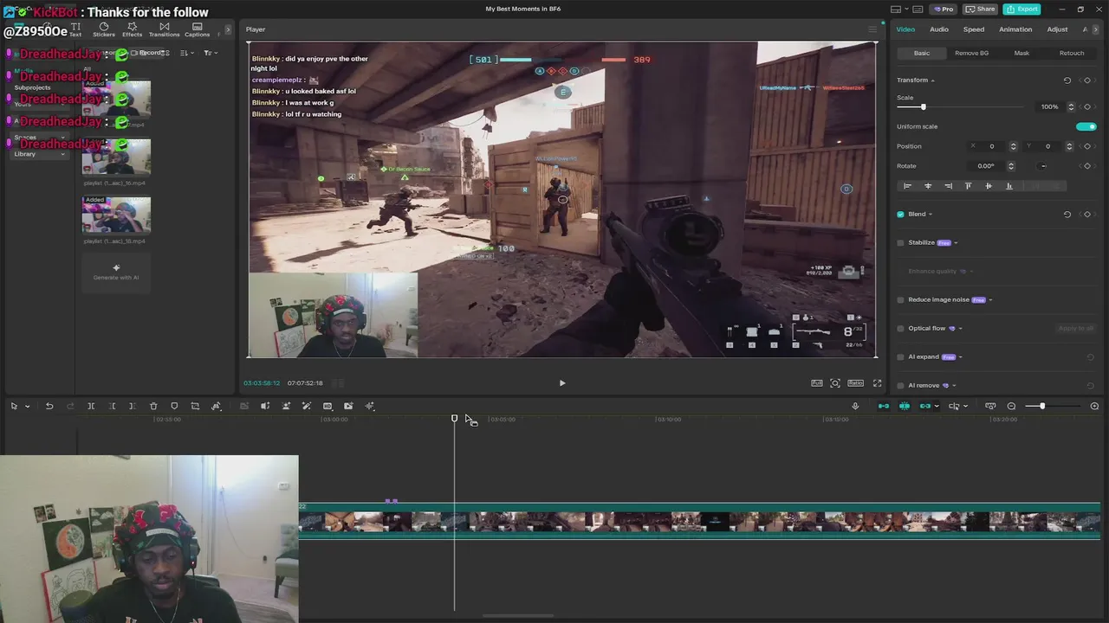Click the magic wand auto-edit icon
Viewport: 1109px width, 623px height.
[307, 406]
